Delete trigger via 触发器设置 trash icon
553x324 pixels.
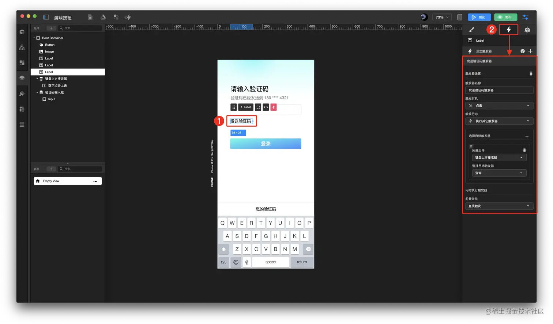coord(531,73)
